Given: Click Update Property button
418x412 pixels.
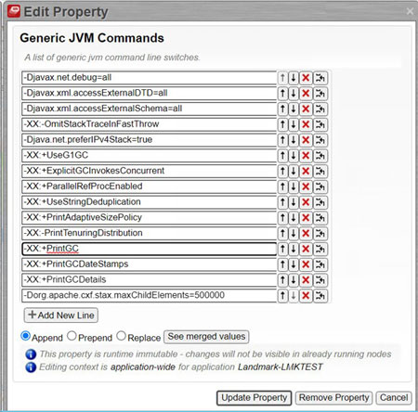Looking at the screenshot, I should [254, 398].
